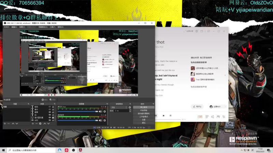Toggle visibility of the APEX game source
The height and width of the screenshot is (153, 273).
pos(50,120)
